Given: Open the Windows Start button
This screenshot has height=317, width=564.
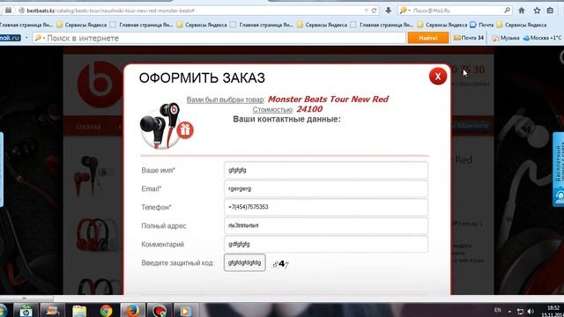Looking at the screenshot, I should pyautogui.click(x=3, y=311).
